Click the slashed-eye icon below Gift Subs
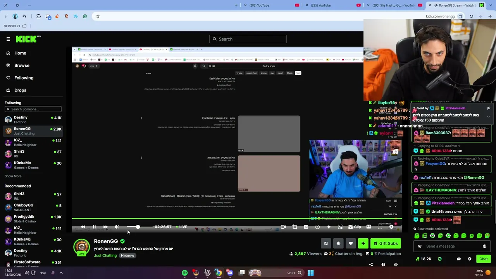Screen dimensions: 496x279 (x=396, y=265)
